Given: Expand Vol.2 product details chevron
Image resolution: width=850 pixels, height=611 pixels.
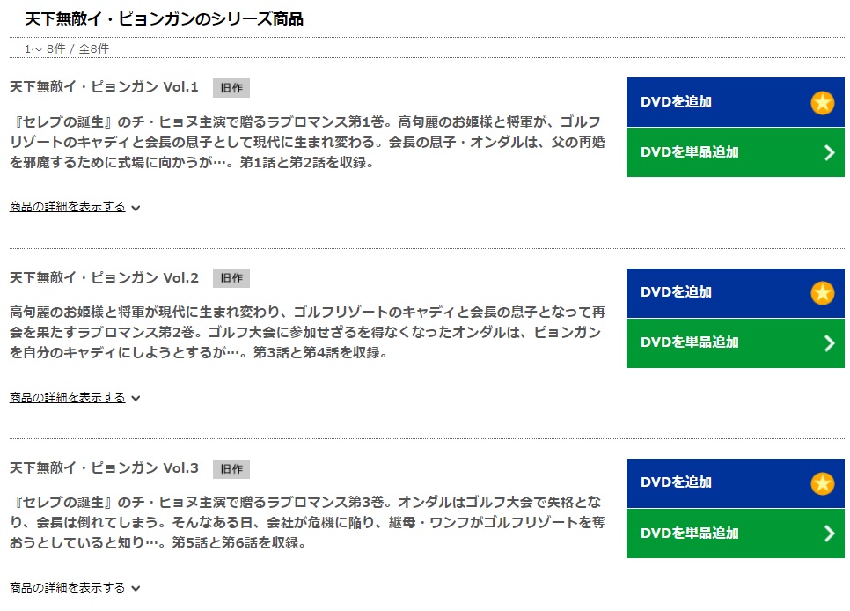Looking at the screenshot, I should (136, 398).
